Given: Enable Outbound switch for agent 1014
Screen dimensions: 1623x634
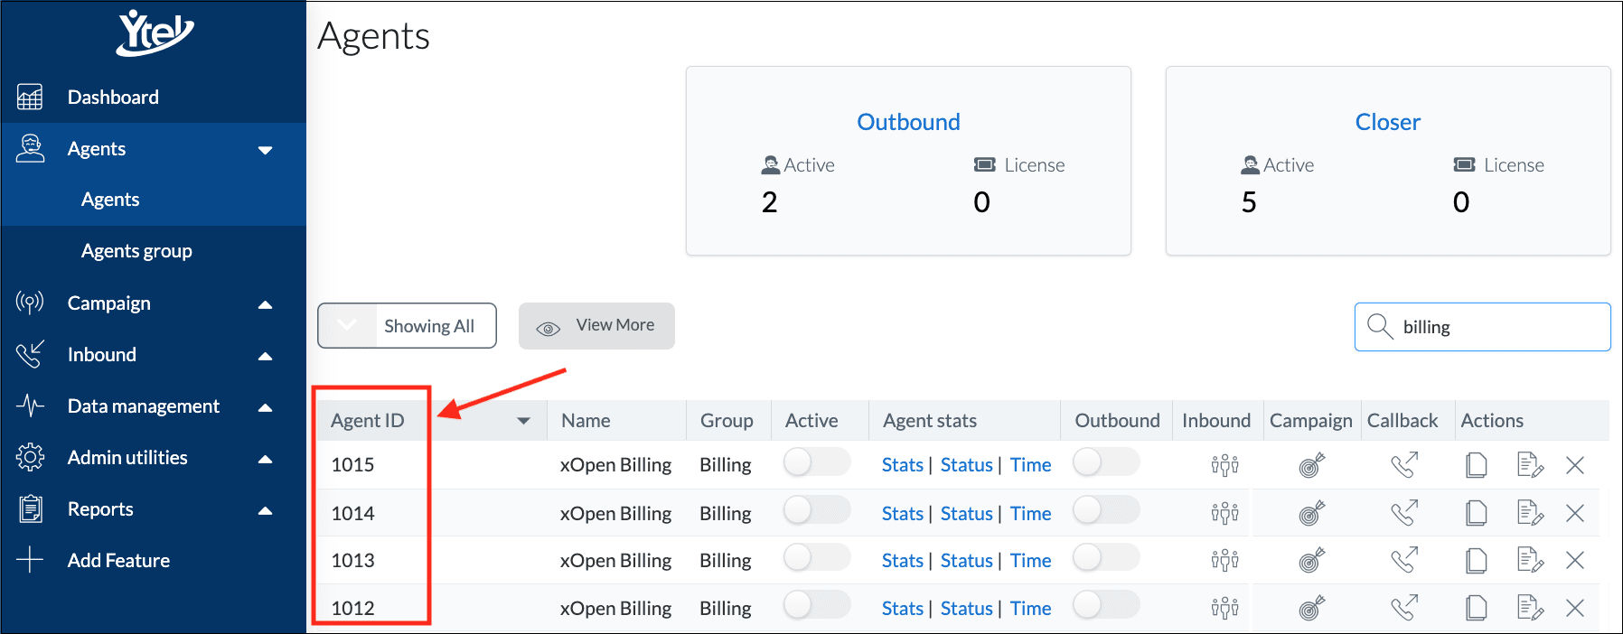Looking at the screenshot, I should [1106, 510].
